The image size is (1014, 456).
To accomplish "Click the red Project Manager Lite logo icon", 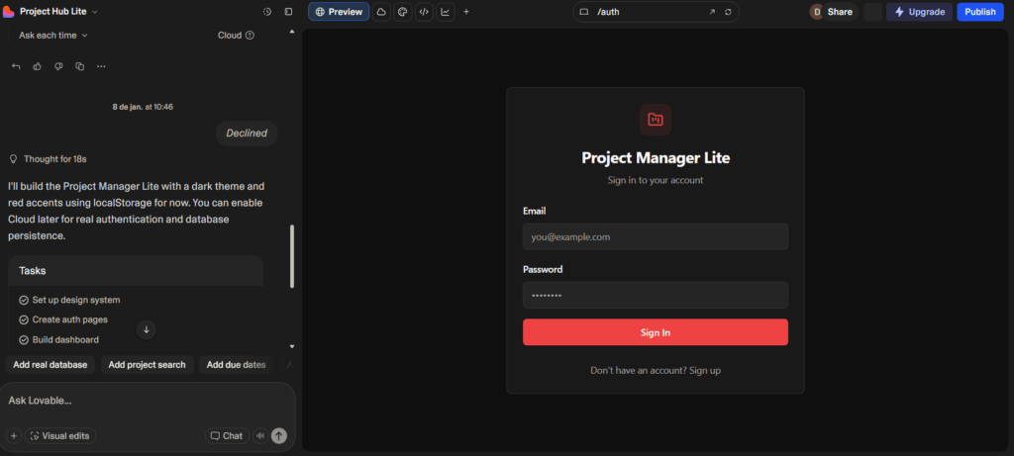I will [x=656, y=120].
